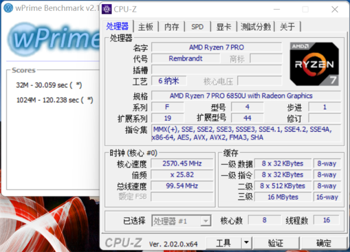Click the 6 纳米 process value
Viewport: 350px width, 252px height.
169,81
